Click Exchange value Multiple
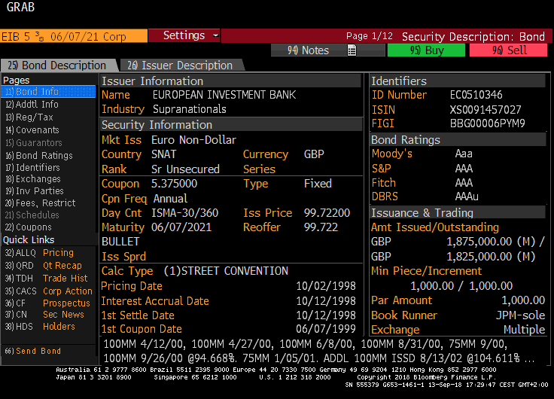Viewport: 554px width, 399px height. [525, 330]
